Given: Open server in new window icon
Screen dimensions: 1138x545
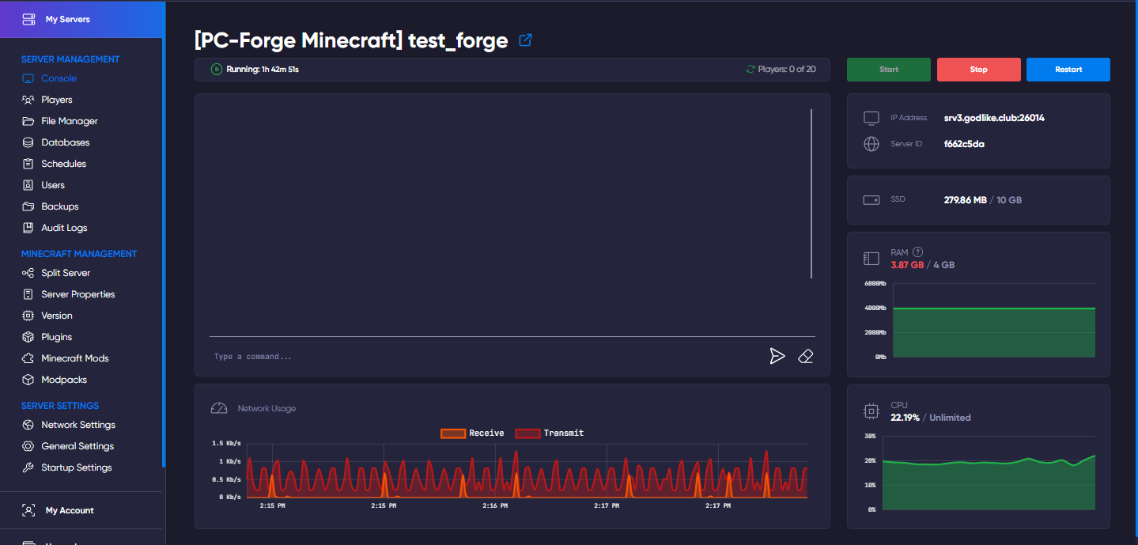Looking at the screenshot, I should (x=525, y=40).
